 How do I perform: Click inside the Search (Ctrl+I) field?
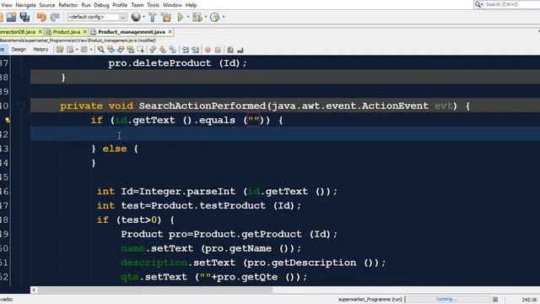point(512,4)
